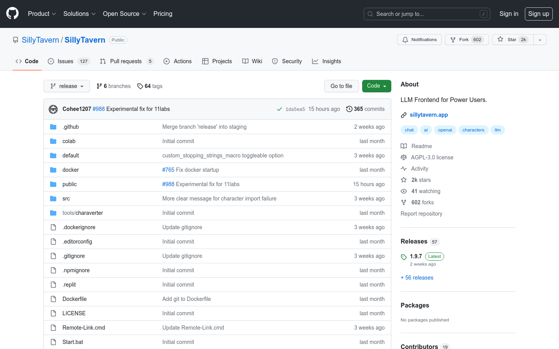Screen dimensions: 559x349
Task: Click the .gitignore file icon
Action: point(53,256)
